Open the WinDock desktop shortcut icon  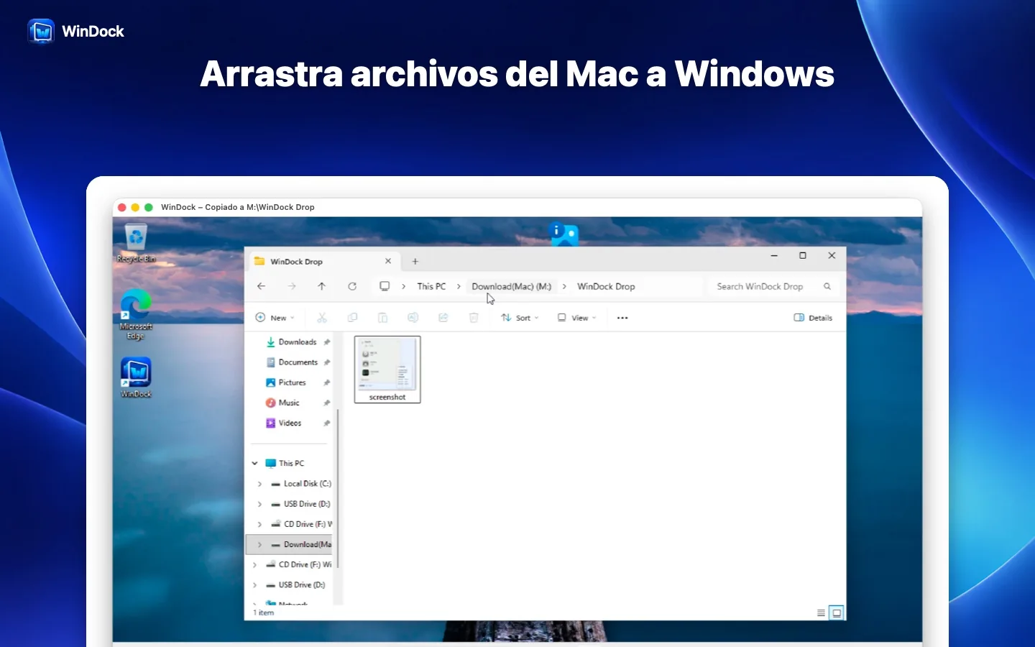point(136,377)
